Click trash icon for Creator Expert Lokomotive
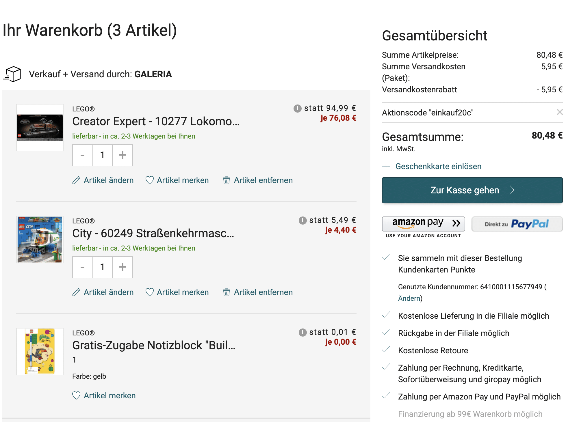The width and height of the screenshot is (579, 422). [227, 180]
